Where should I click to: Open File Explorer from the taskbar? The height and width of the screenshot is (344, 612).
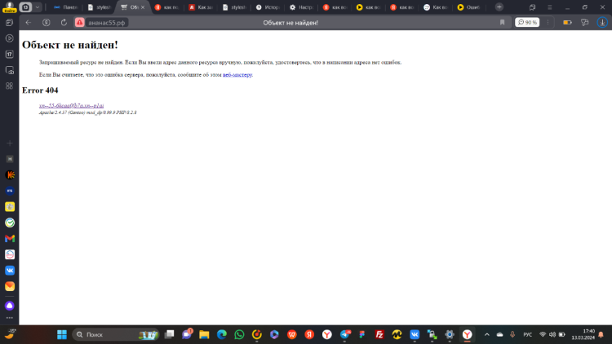click(x=204, y=334)
